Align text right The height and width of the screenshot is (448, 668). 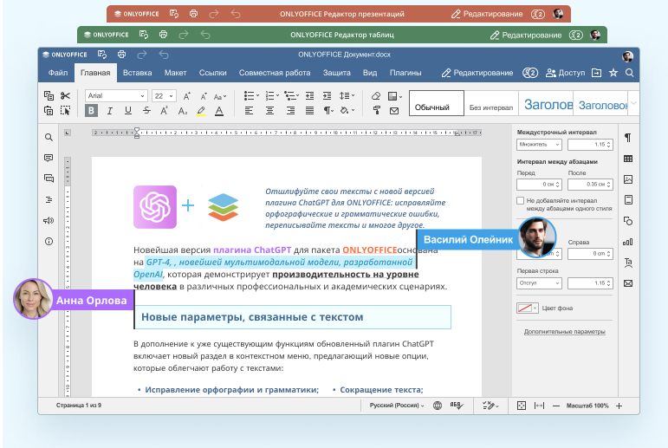290,111
